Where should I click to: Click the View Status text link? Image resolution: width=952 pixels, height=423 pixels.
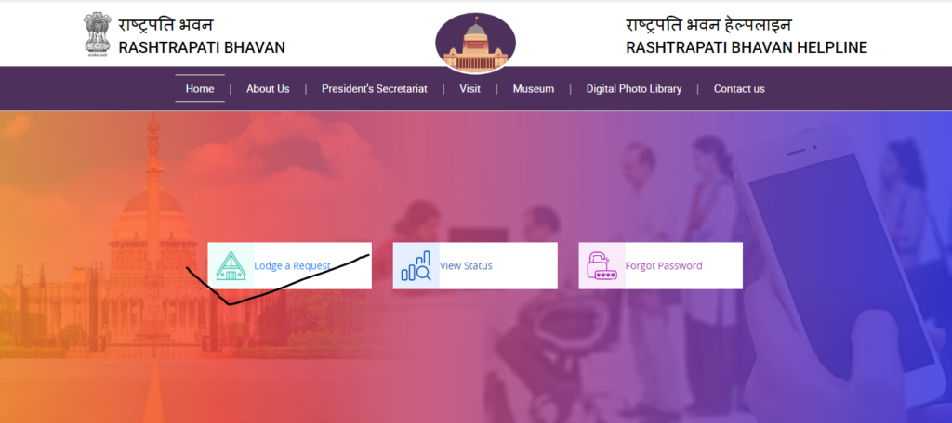click(466, 265)
